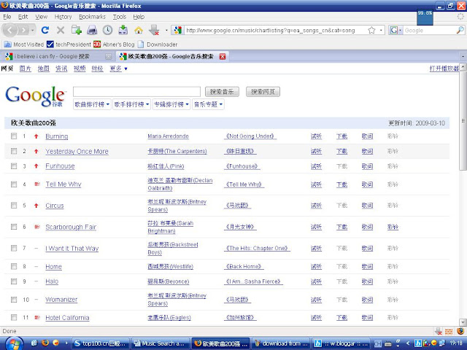Click the Firefox icon in status bar

coord(460,331)
